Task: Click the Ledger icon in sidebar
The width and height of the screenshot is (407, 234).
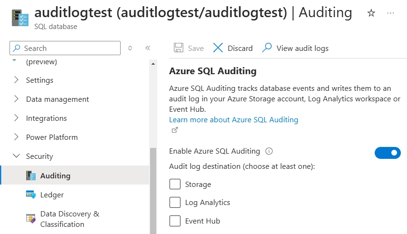Action: [x=31, y=195]
